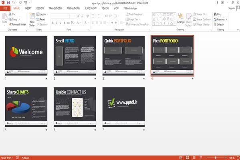
Task: Click the Find button in Editing group
Action: point(218,14)
